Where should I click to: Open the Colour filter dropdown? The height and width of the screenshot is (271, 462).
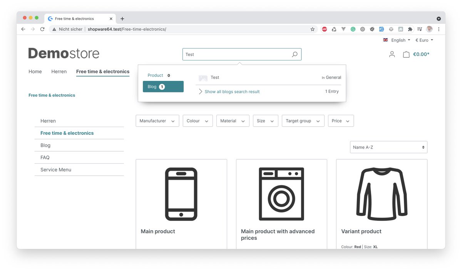point(198,120)
